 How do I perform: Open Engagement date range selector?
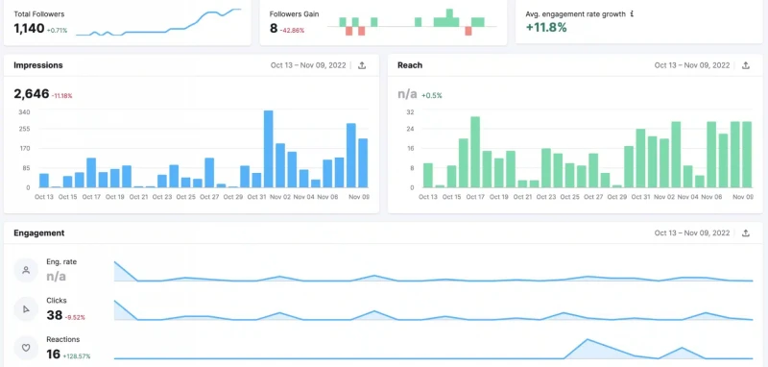(692, 233)
